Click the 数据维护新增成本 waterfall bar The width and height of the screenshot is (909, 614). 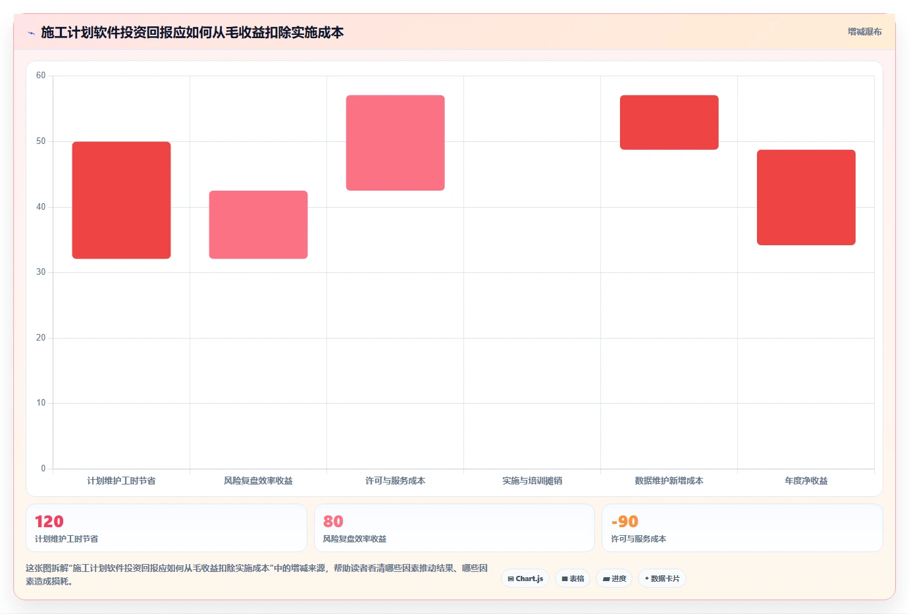[x=669, y=122]
